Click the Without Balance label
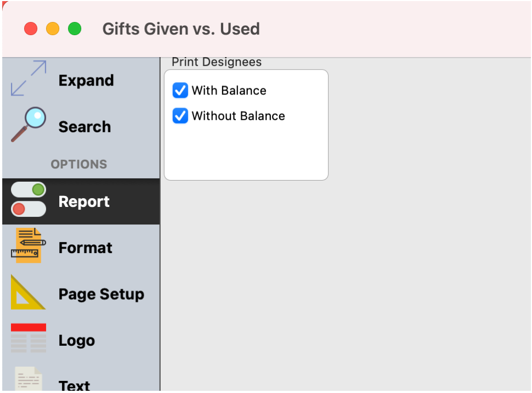The width and height of the screenshot is (532, 393). pyautogui.click(x=238, y=116)
